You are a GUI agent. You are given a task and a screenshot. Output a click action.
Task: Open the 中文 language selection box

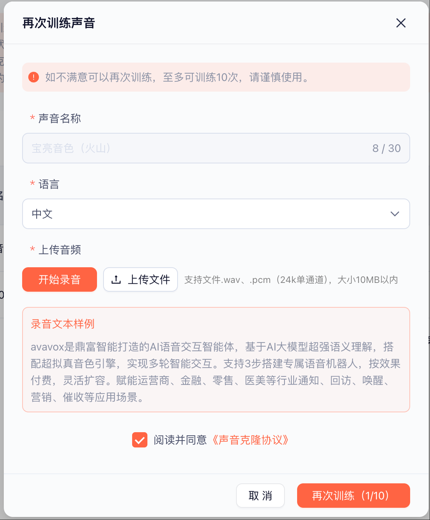[x=216, y=214]
